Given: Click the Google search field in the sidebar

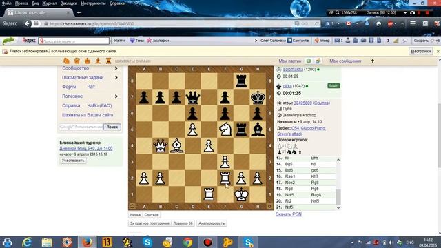Looking at the screenshot, I should pos(81,127).
